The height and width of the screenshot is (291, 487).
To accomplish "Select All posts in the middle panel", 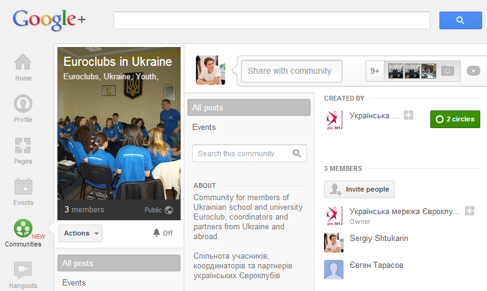I will (249, 107).
